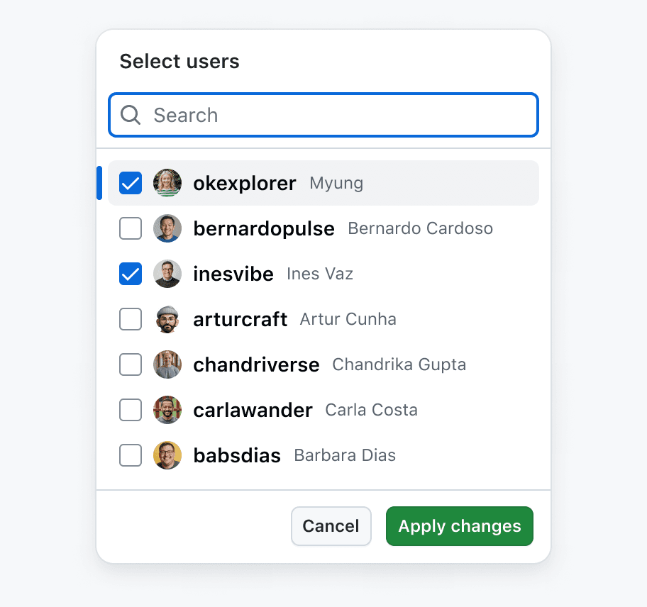Uncheck the inesvibe checkbox
Viewport: 647px width, 607px height.
[131, 274]
